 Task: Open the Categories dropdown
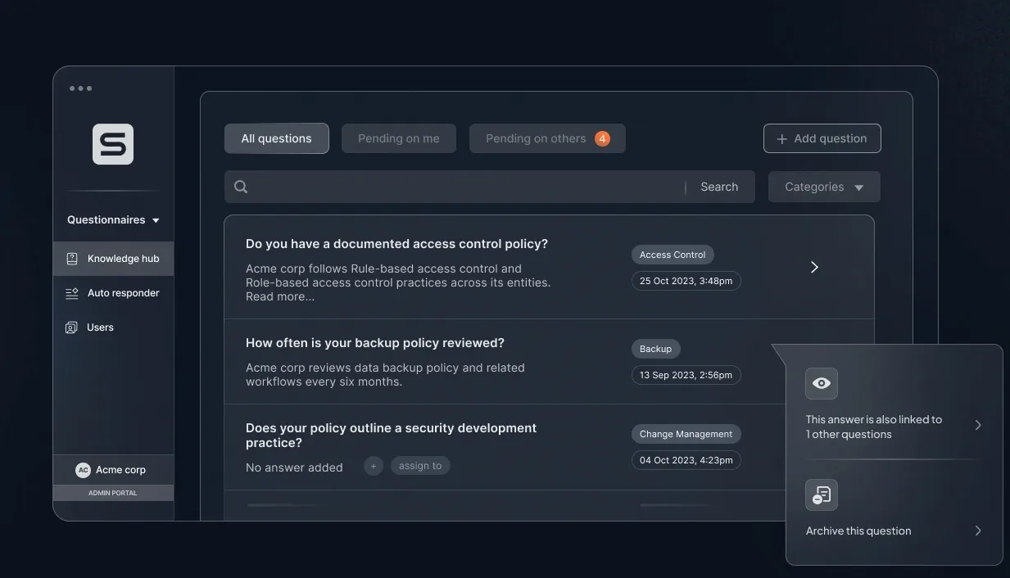[823, 187]
